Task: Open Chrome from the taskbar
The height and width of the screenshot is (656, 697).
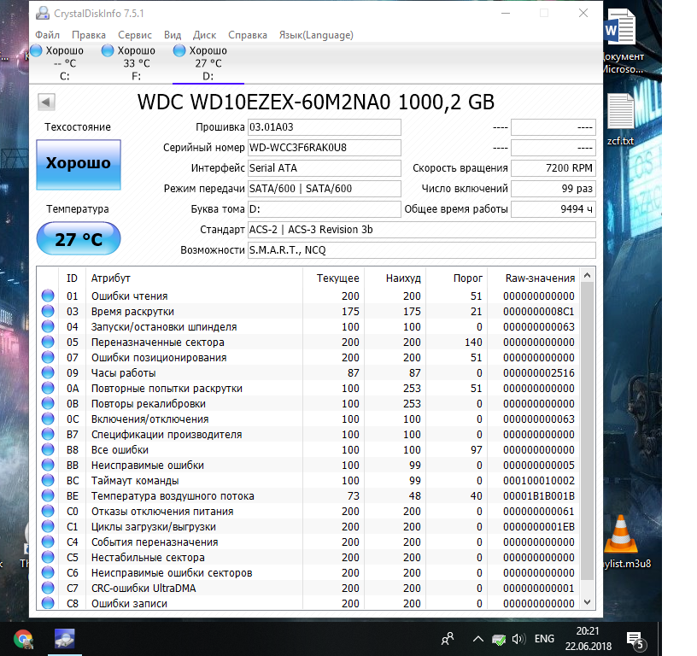Action: [x=23, y=640]
